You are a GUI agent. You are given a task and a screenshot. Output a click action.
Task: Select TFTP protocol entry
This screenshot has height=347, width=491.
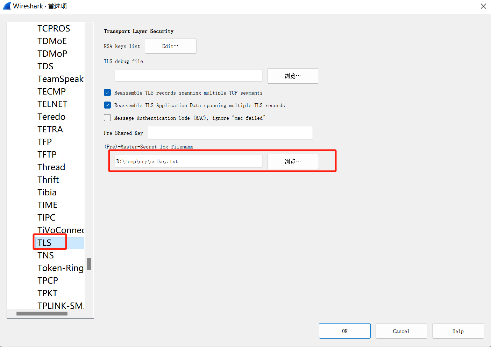coord(47,154)
